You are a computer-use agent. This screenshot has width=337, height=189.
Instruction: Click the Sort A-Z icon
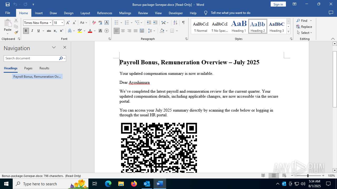[x=175, y=23]
